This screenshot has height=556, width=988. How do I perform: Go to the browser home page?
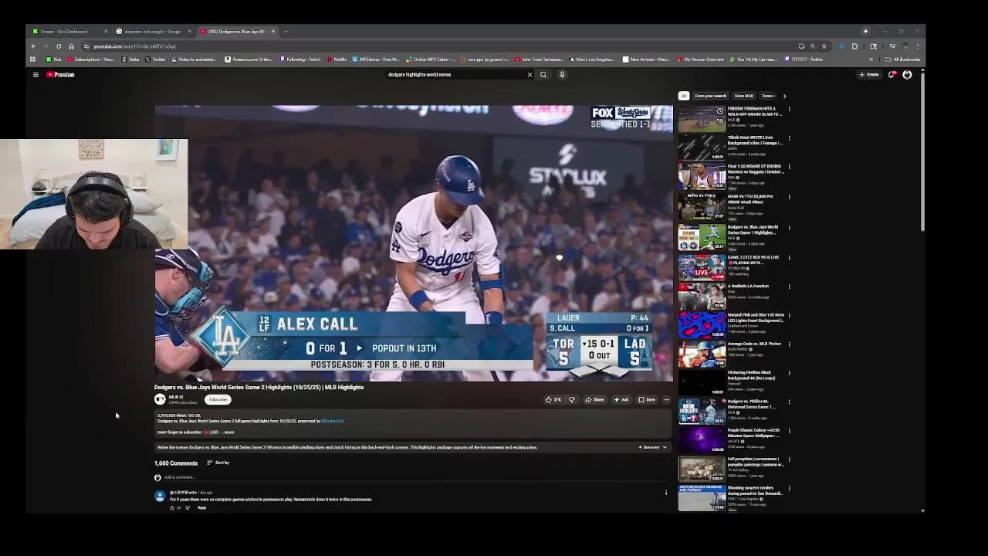pos(71,46)
